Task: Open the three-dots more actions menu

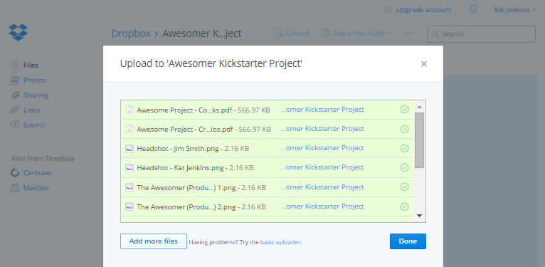Action: pyautogui.click(x=409, y=33)
